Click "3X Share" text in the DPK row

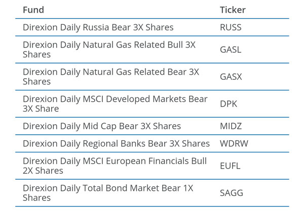(x=41, y=109)
